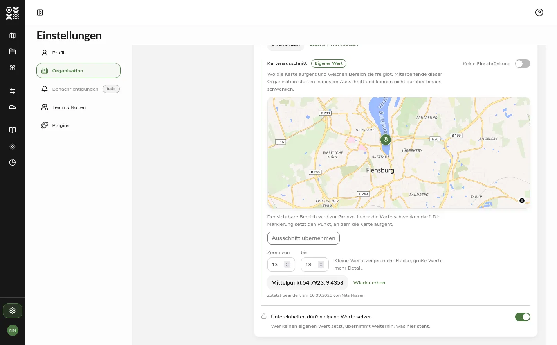
Task: Open the book icon in left rail
Action: coord(13,130)
